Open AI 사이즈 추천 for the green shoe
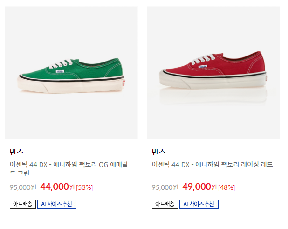Image resolution: width=288 pixels, height=229 pixels. pyautogui.click(x=56, y=204)
